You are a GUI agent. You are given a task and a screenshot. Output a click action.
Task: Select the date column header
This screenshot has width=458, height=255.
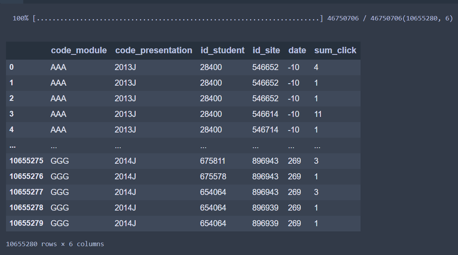pos(297,50)
